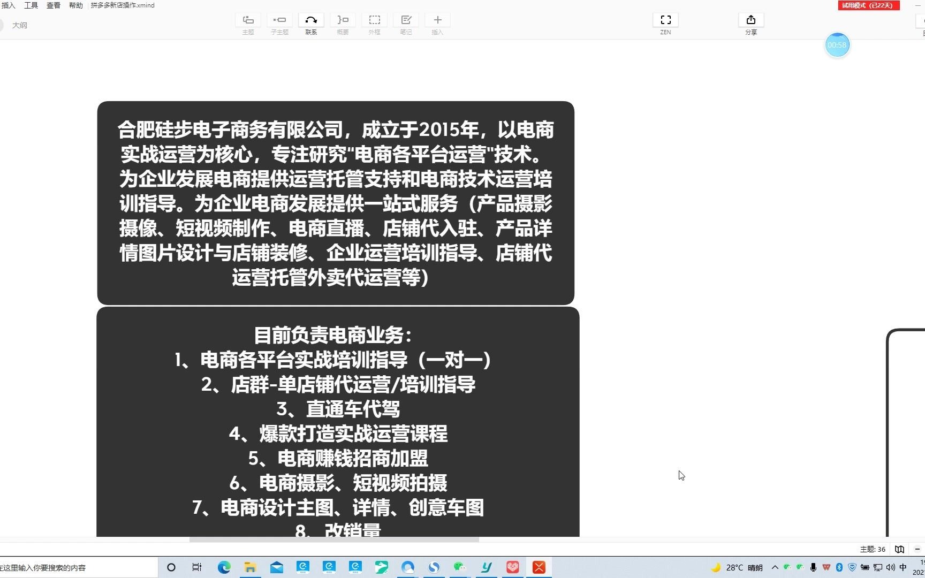Click the 外框 (Boundary) toolbar icon
This screenshot has width=925, height=578.
pos(374,20)
